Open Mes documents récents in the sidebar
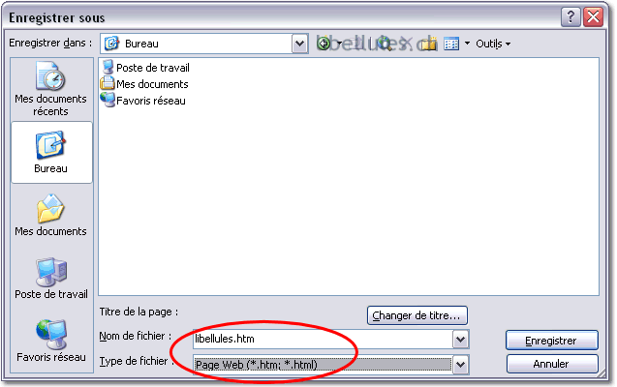Image resolution: width=617 pixels, height=387 pixels. 50,89
